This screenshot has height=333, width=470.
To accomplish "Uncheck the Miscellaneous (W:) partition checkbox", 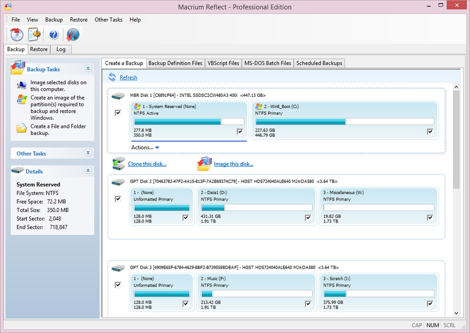I will click(430, 218).
